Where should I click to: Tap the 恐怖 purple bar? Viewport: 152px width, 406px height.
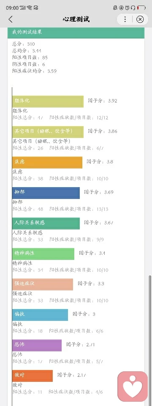pyautogui.click(x=37, y=345)
